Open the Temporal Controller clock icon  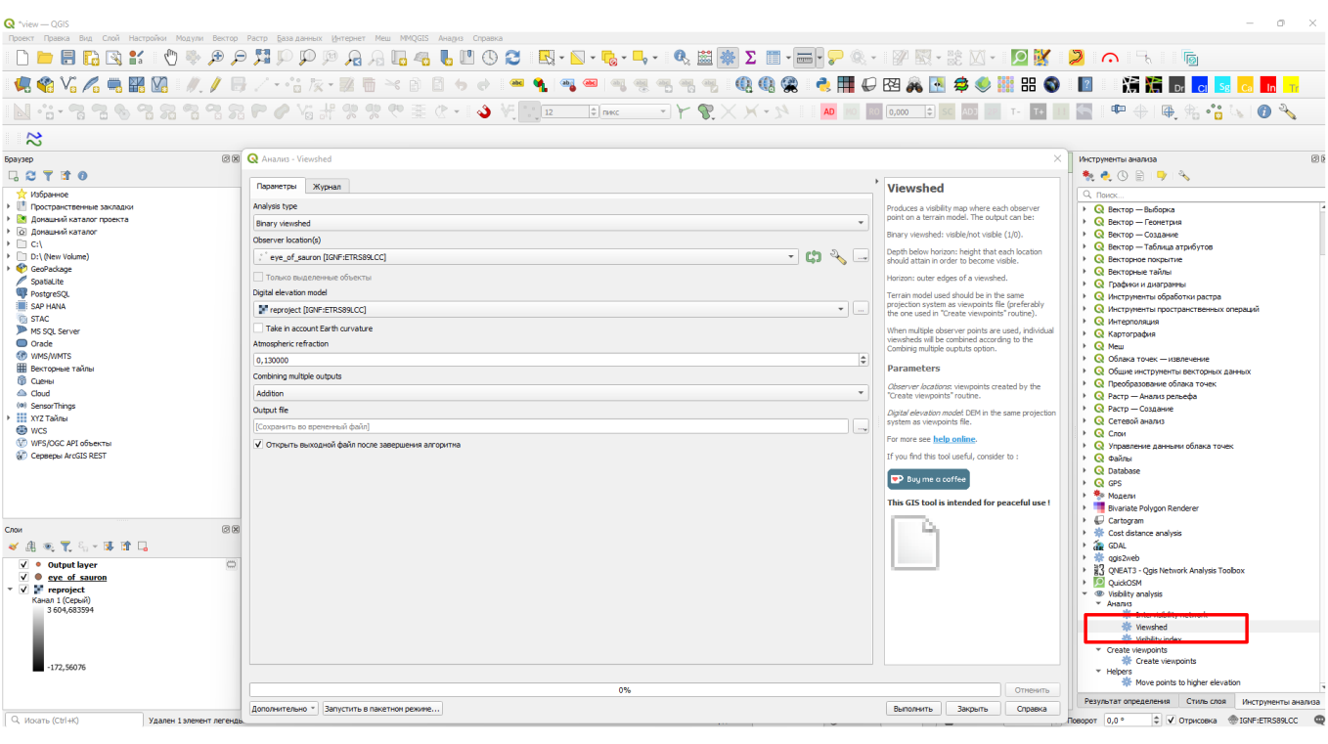click(490, 58)
